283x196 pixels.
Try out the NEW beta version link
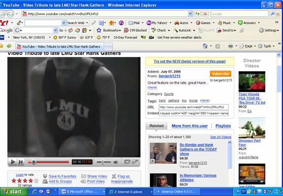[x=189, y=61]
